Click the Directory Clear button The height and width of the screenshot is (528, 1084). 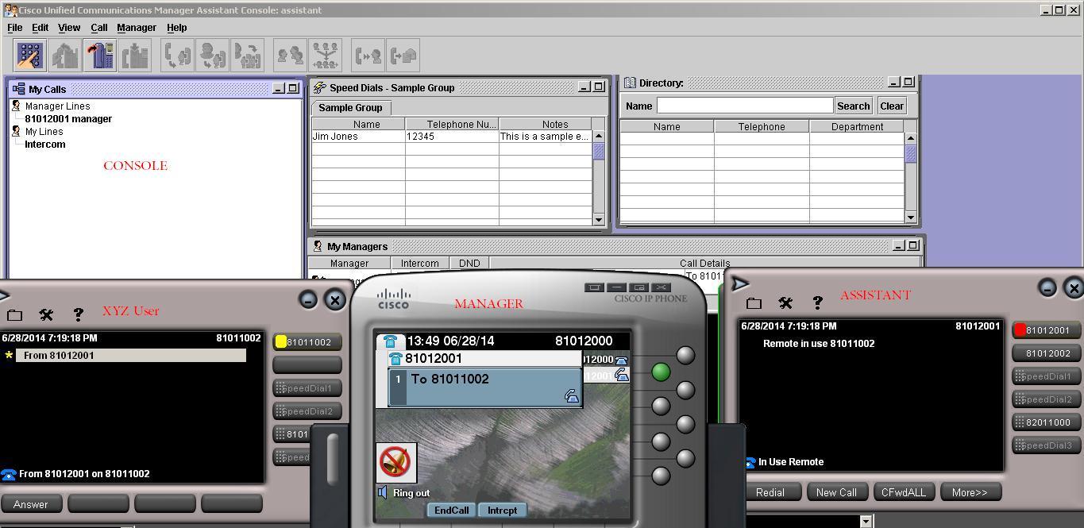click(892, 106)
